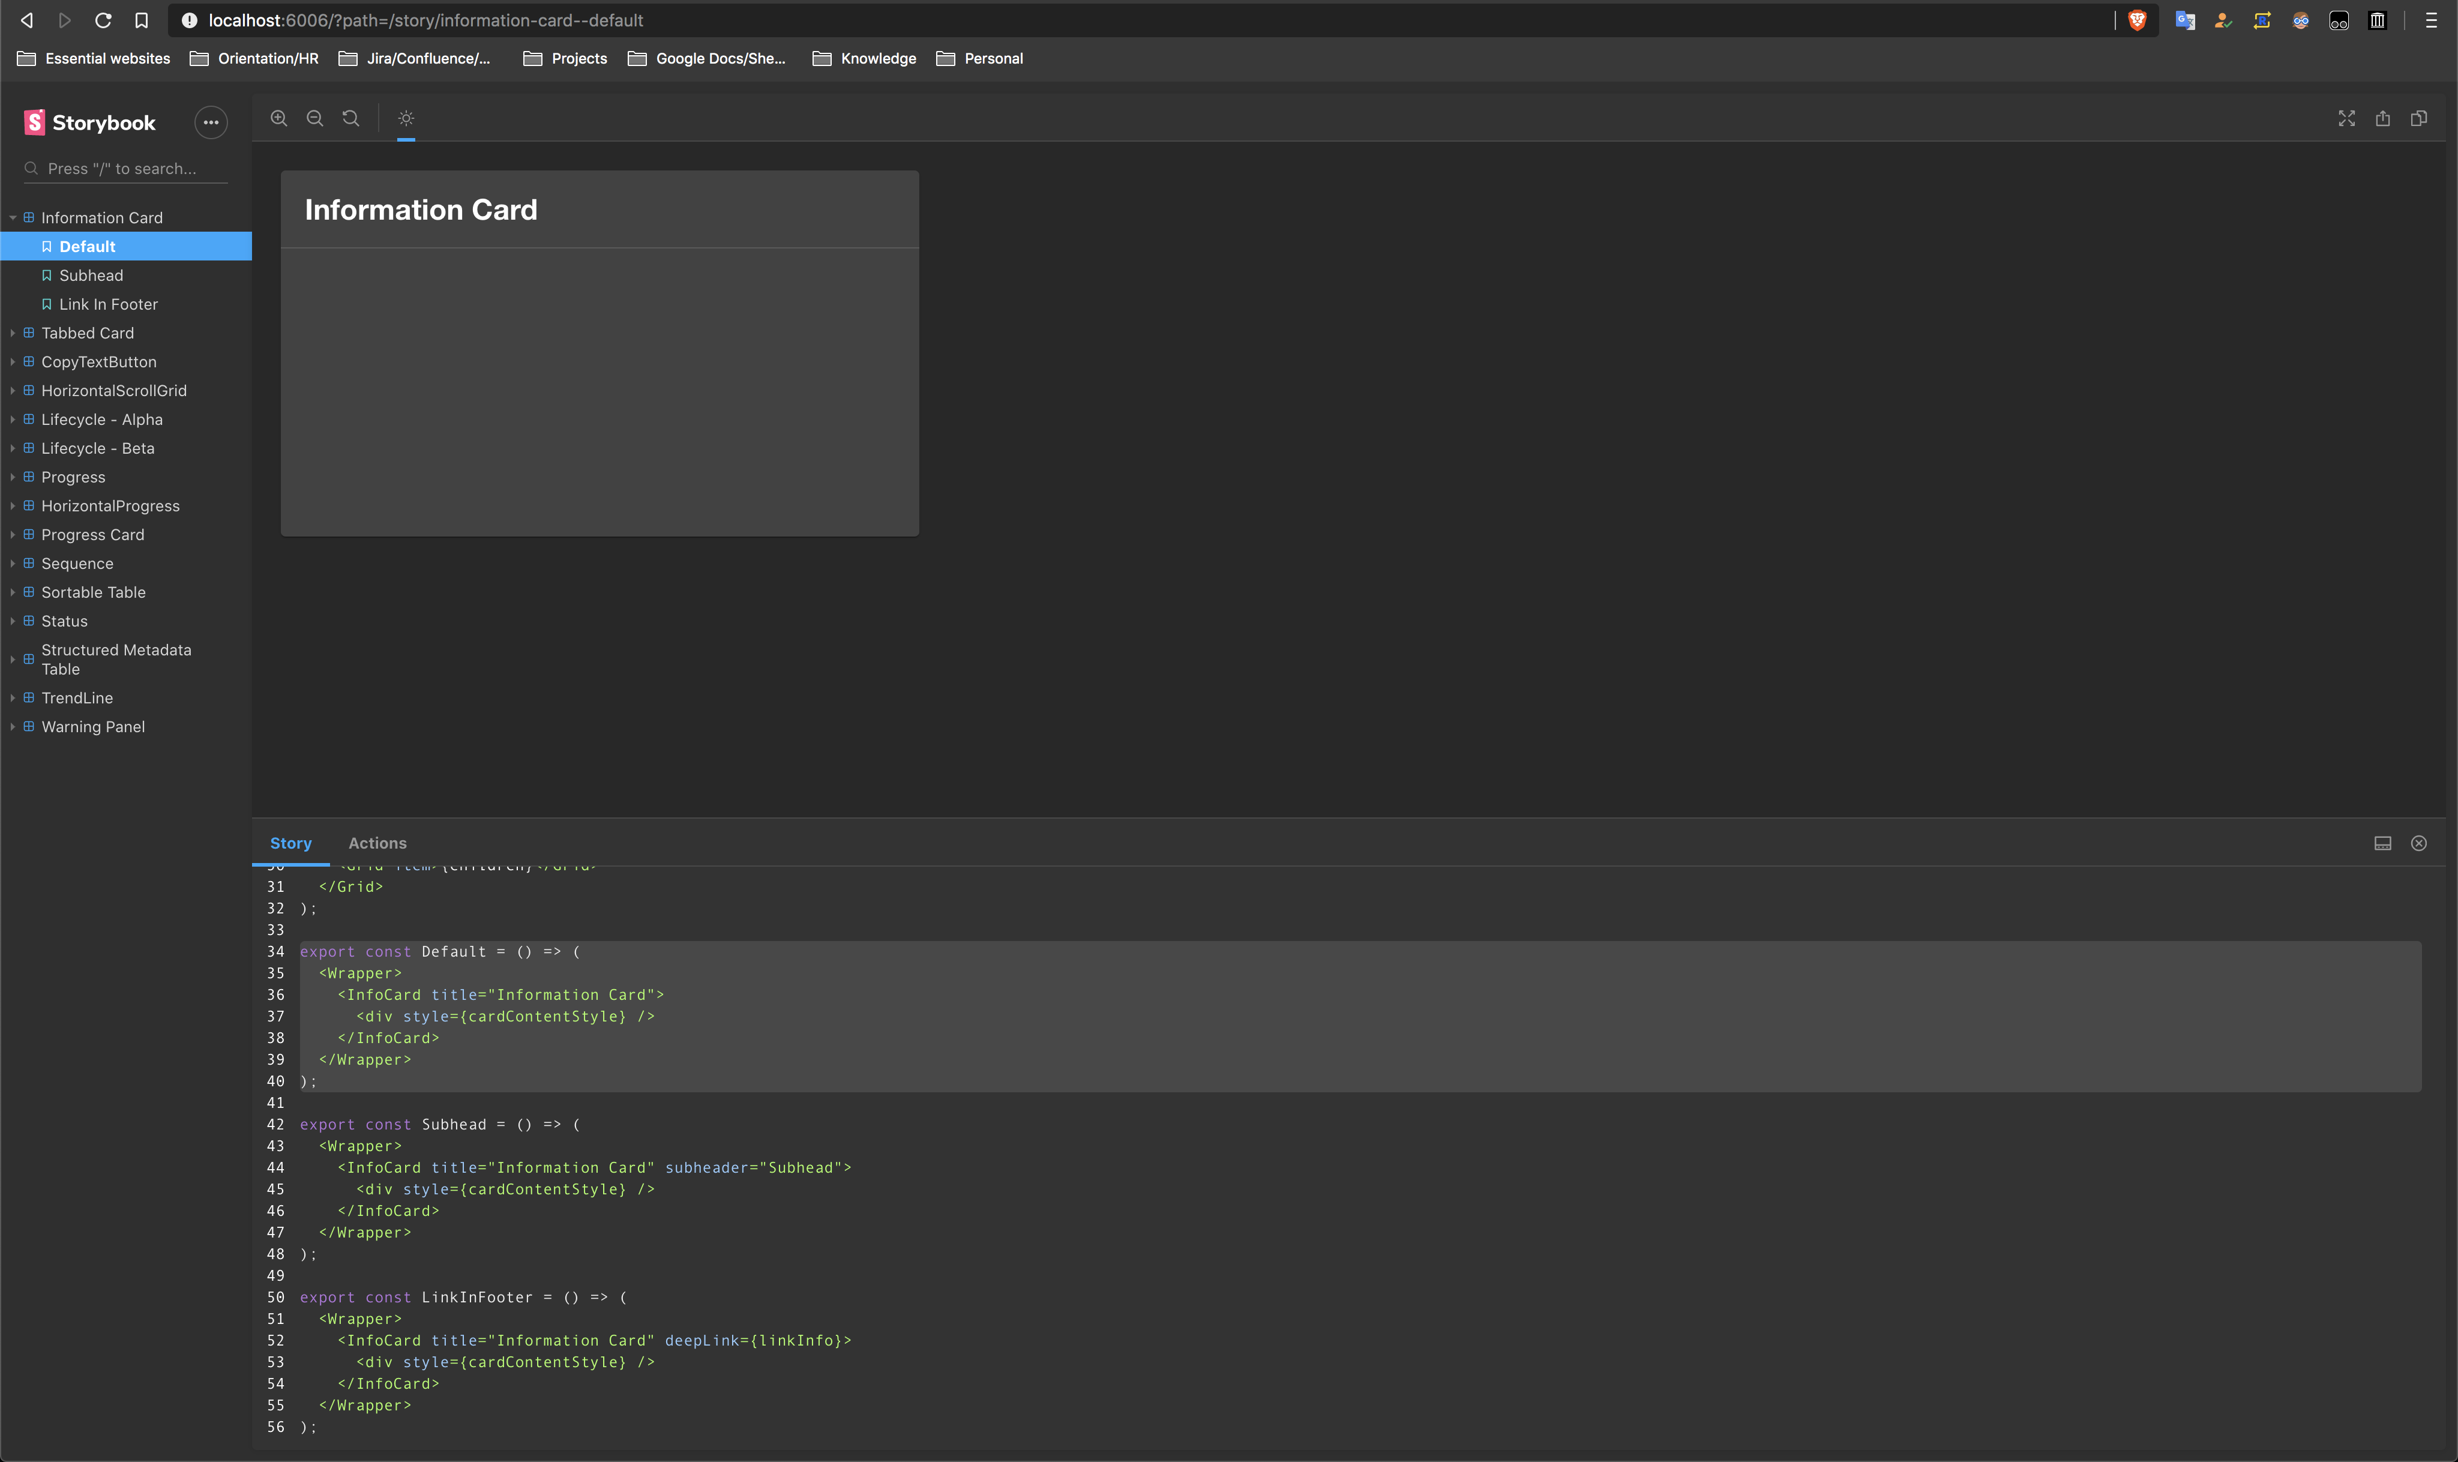Reload the current page

103,20
